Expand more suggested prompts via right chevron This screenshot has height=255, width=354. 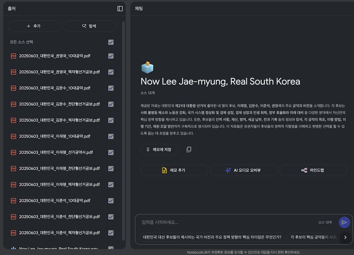point(345,237)
